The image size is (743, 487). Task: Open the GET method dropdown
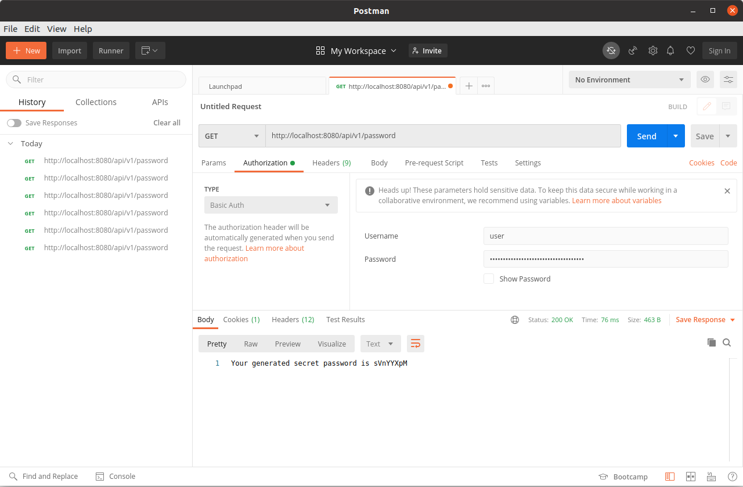coord(232,135)
